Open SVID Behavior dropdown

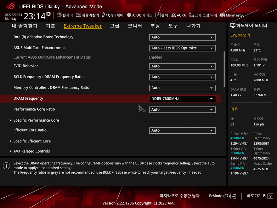(x=182, y=66)
